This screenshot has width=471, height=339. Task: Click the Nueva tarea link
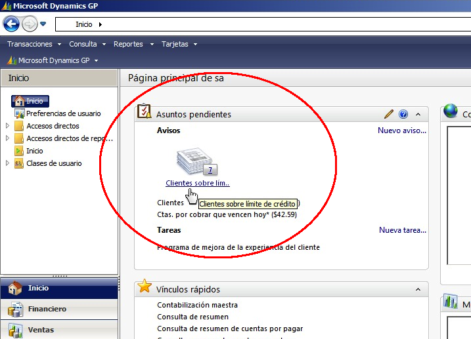[x=403, y=230]
